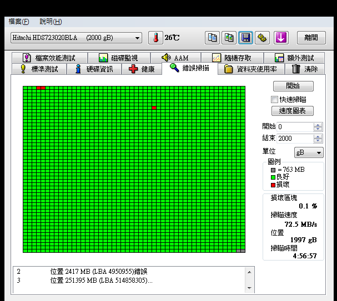Click the red 損壞 legend swatch

pos(273,185)
